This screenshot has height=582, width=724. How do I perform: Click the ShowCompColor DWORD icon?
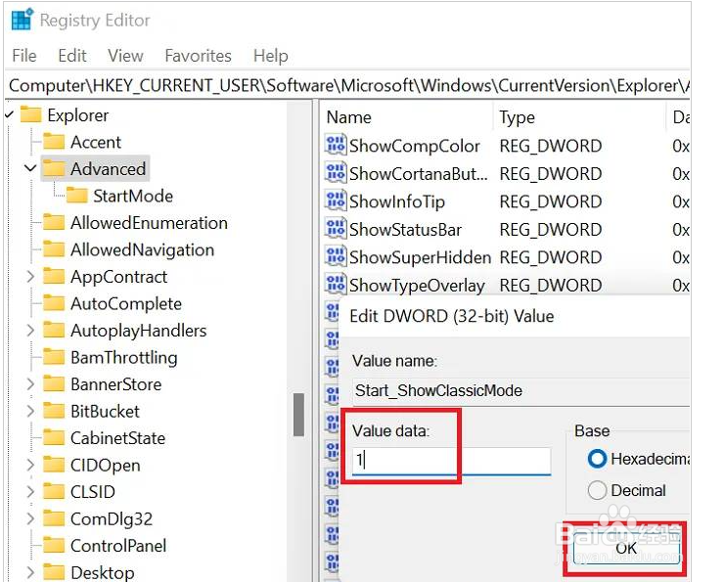(336, 146)
